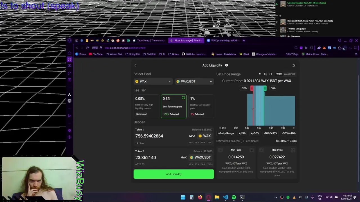Select the 0.05% fee tier

pyautogui.click(x=146, y=106)
